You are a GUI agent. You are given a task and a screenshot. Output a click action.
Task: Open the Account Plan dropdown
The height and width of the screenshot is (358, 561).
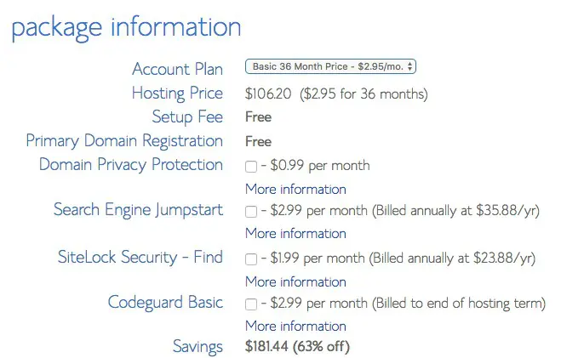[330, 66]
